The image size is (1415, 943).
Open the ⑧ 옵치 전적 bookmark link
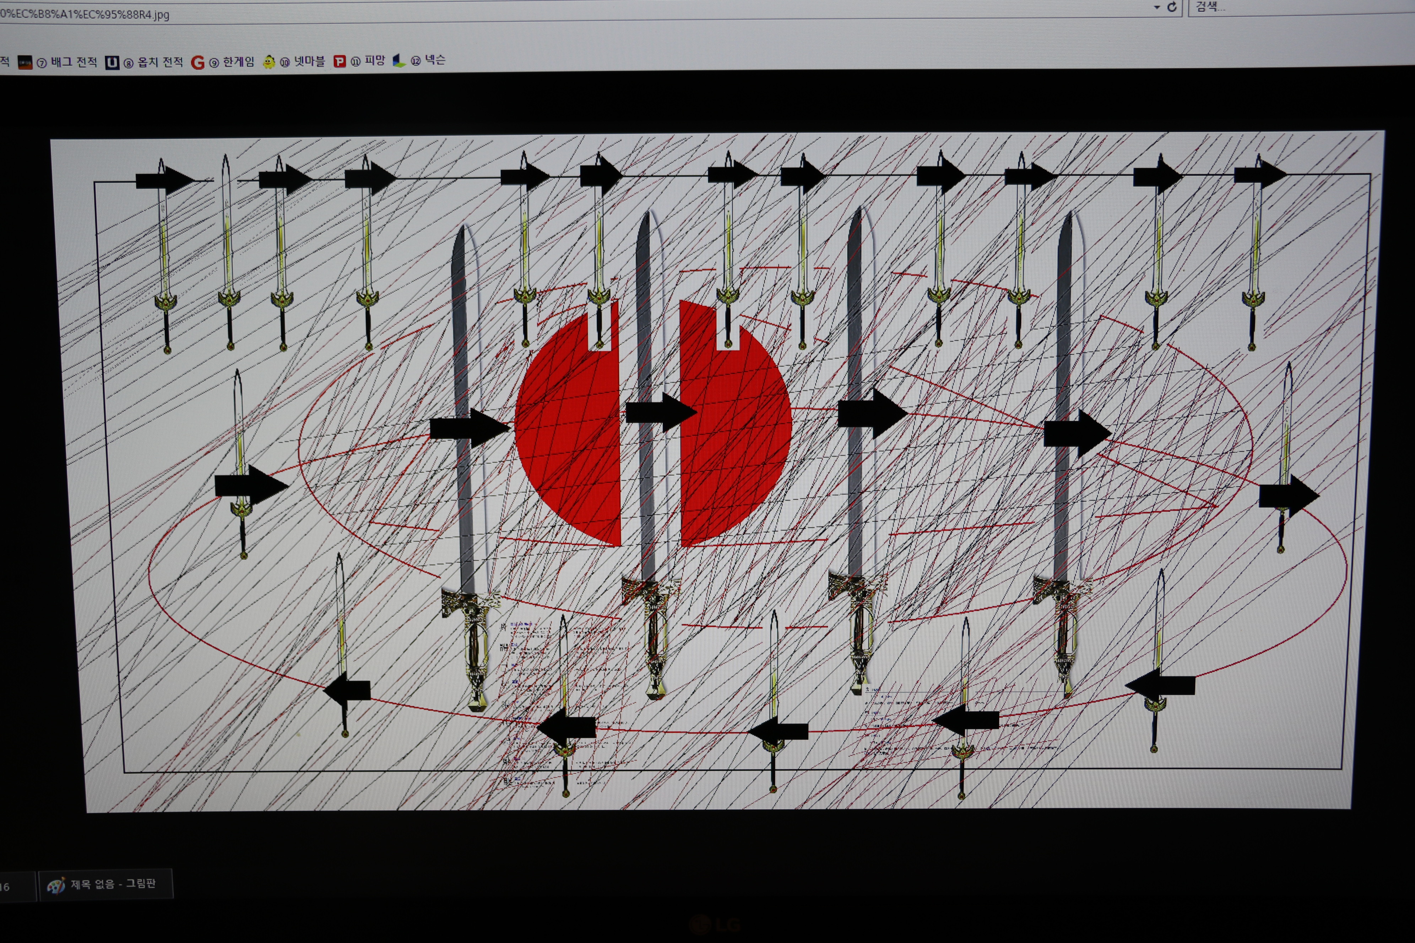[x=160, y=62]
